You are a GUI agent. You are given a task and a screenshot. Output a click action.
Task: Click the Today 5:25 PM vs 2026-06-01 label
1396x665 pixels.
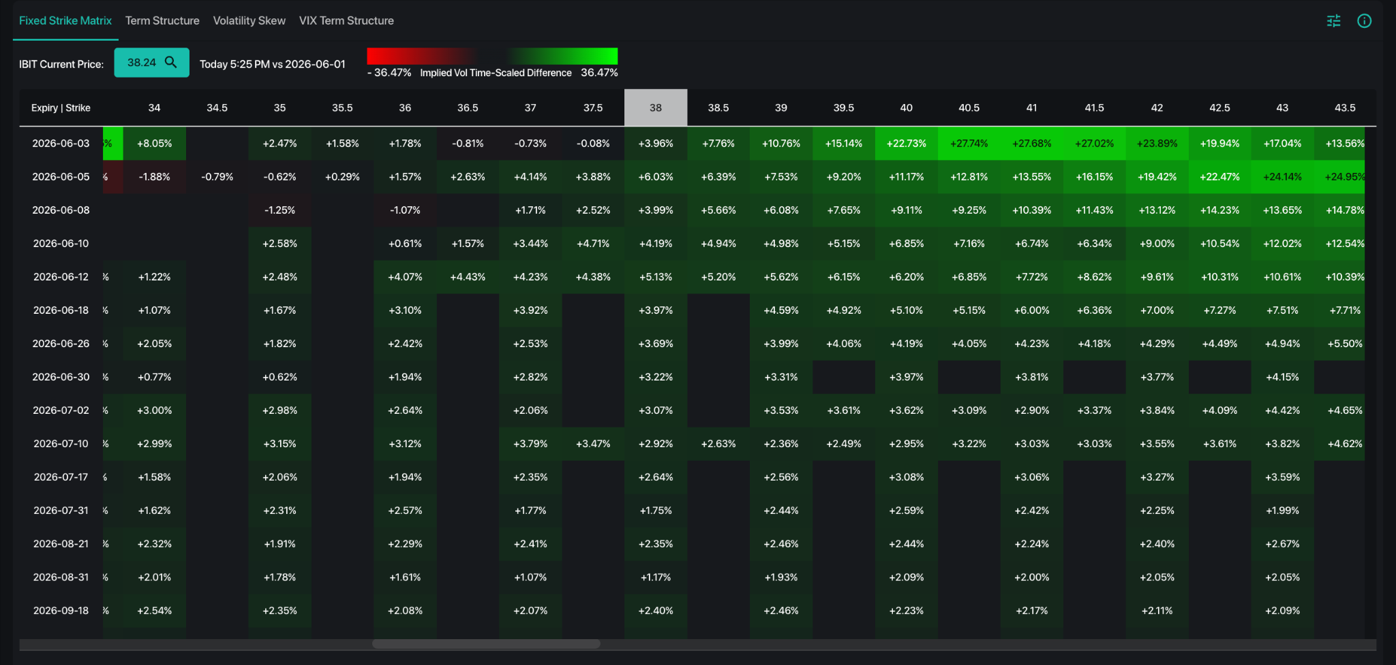click(x=273, y=64)
